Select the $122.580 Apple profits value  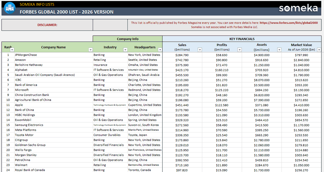[x=222, y=105]
